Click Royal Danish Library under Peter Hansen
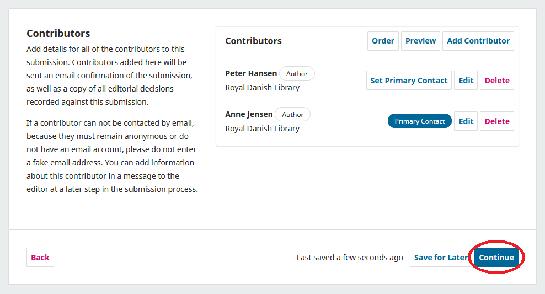The width and height of the screenshot is (545, 294). pos(262,88)
